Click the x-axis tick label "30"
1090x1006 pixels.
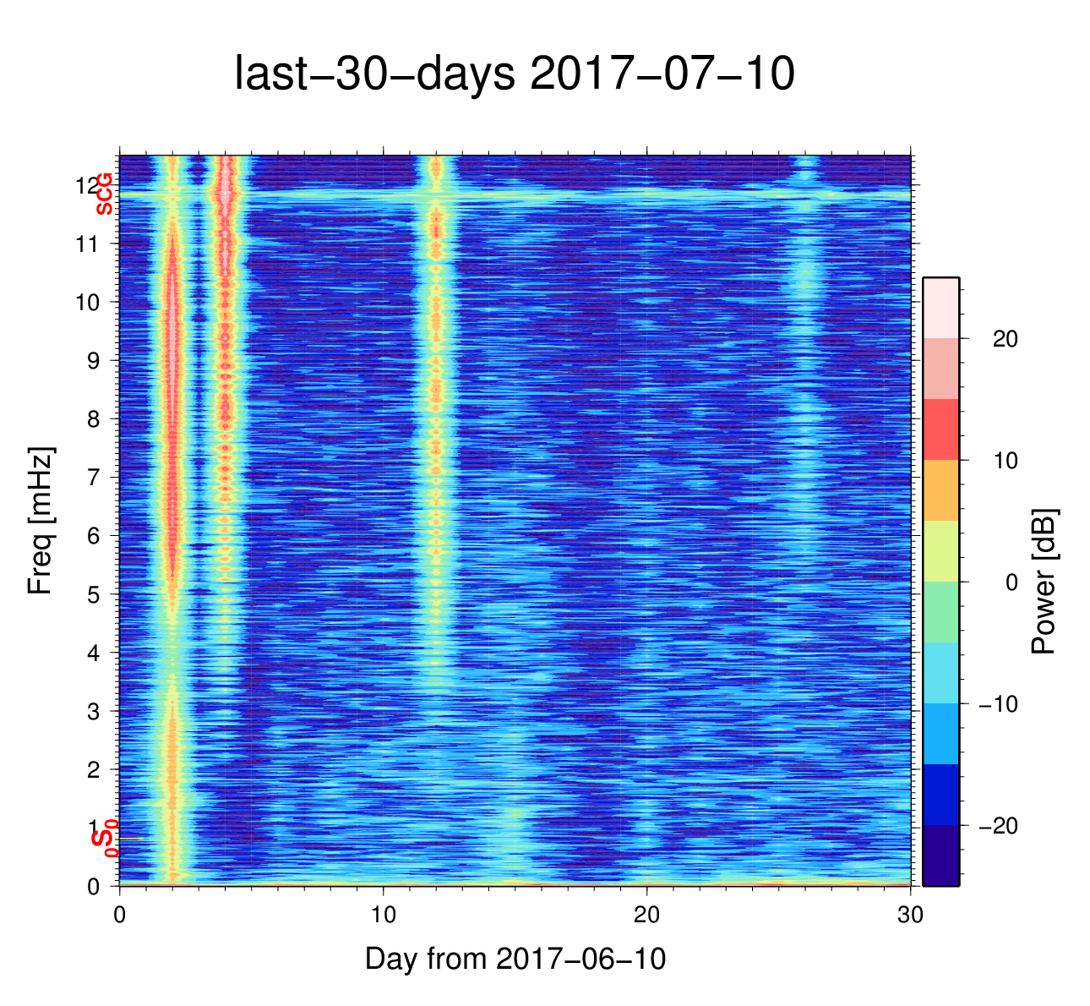click(910, 916)
